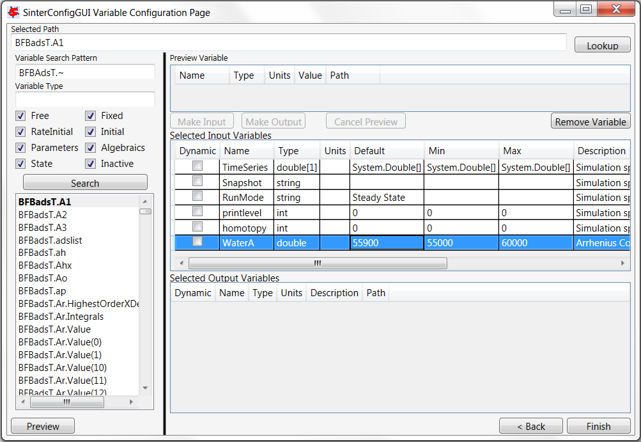Click the variable list scroll-up arrow
The width and height of the screenshot is (641, 442).
pyautogui.click(x=145, y=200)
